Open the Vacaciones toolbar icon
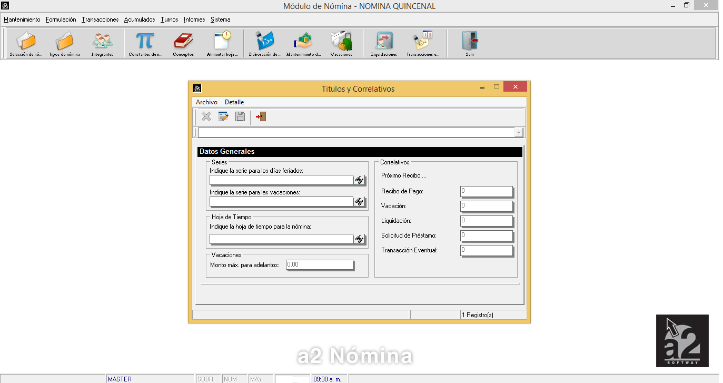 coord(341,44)
